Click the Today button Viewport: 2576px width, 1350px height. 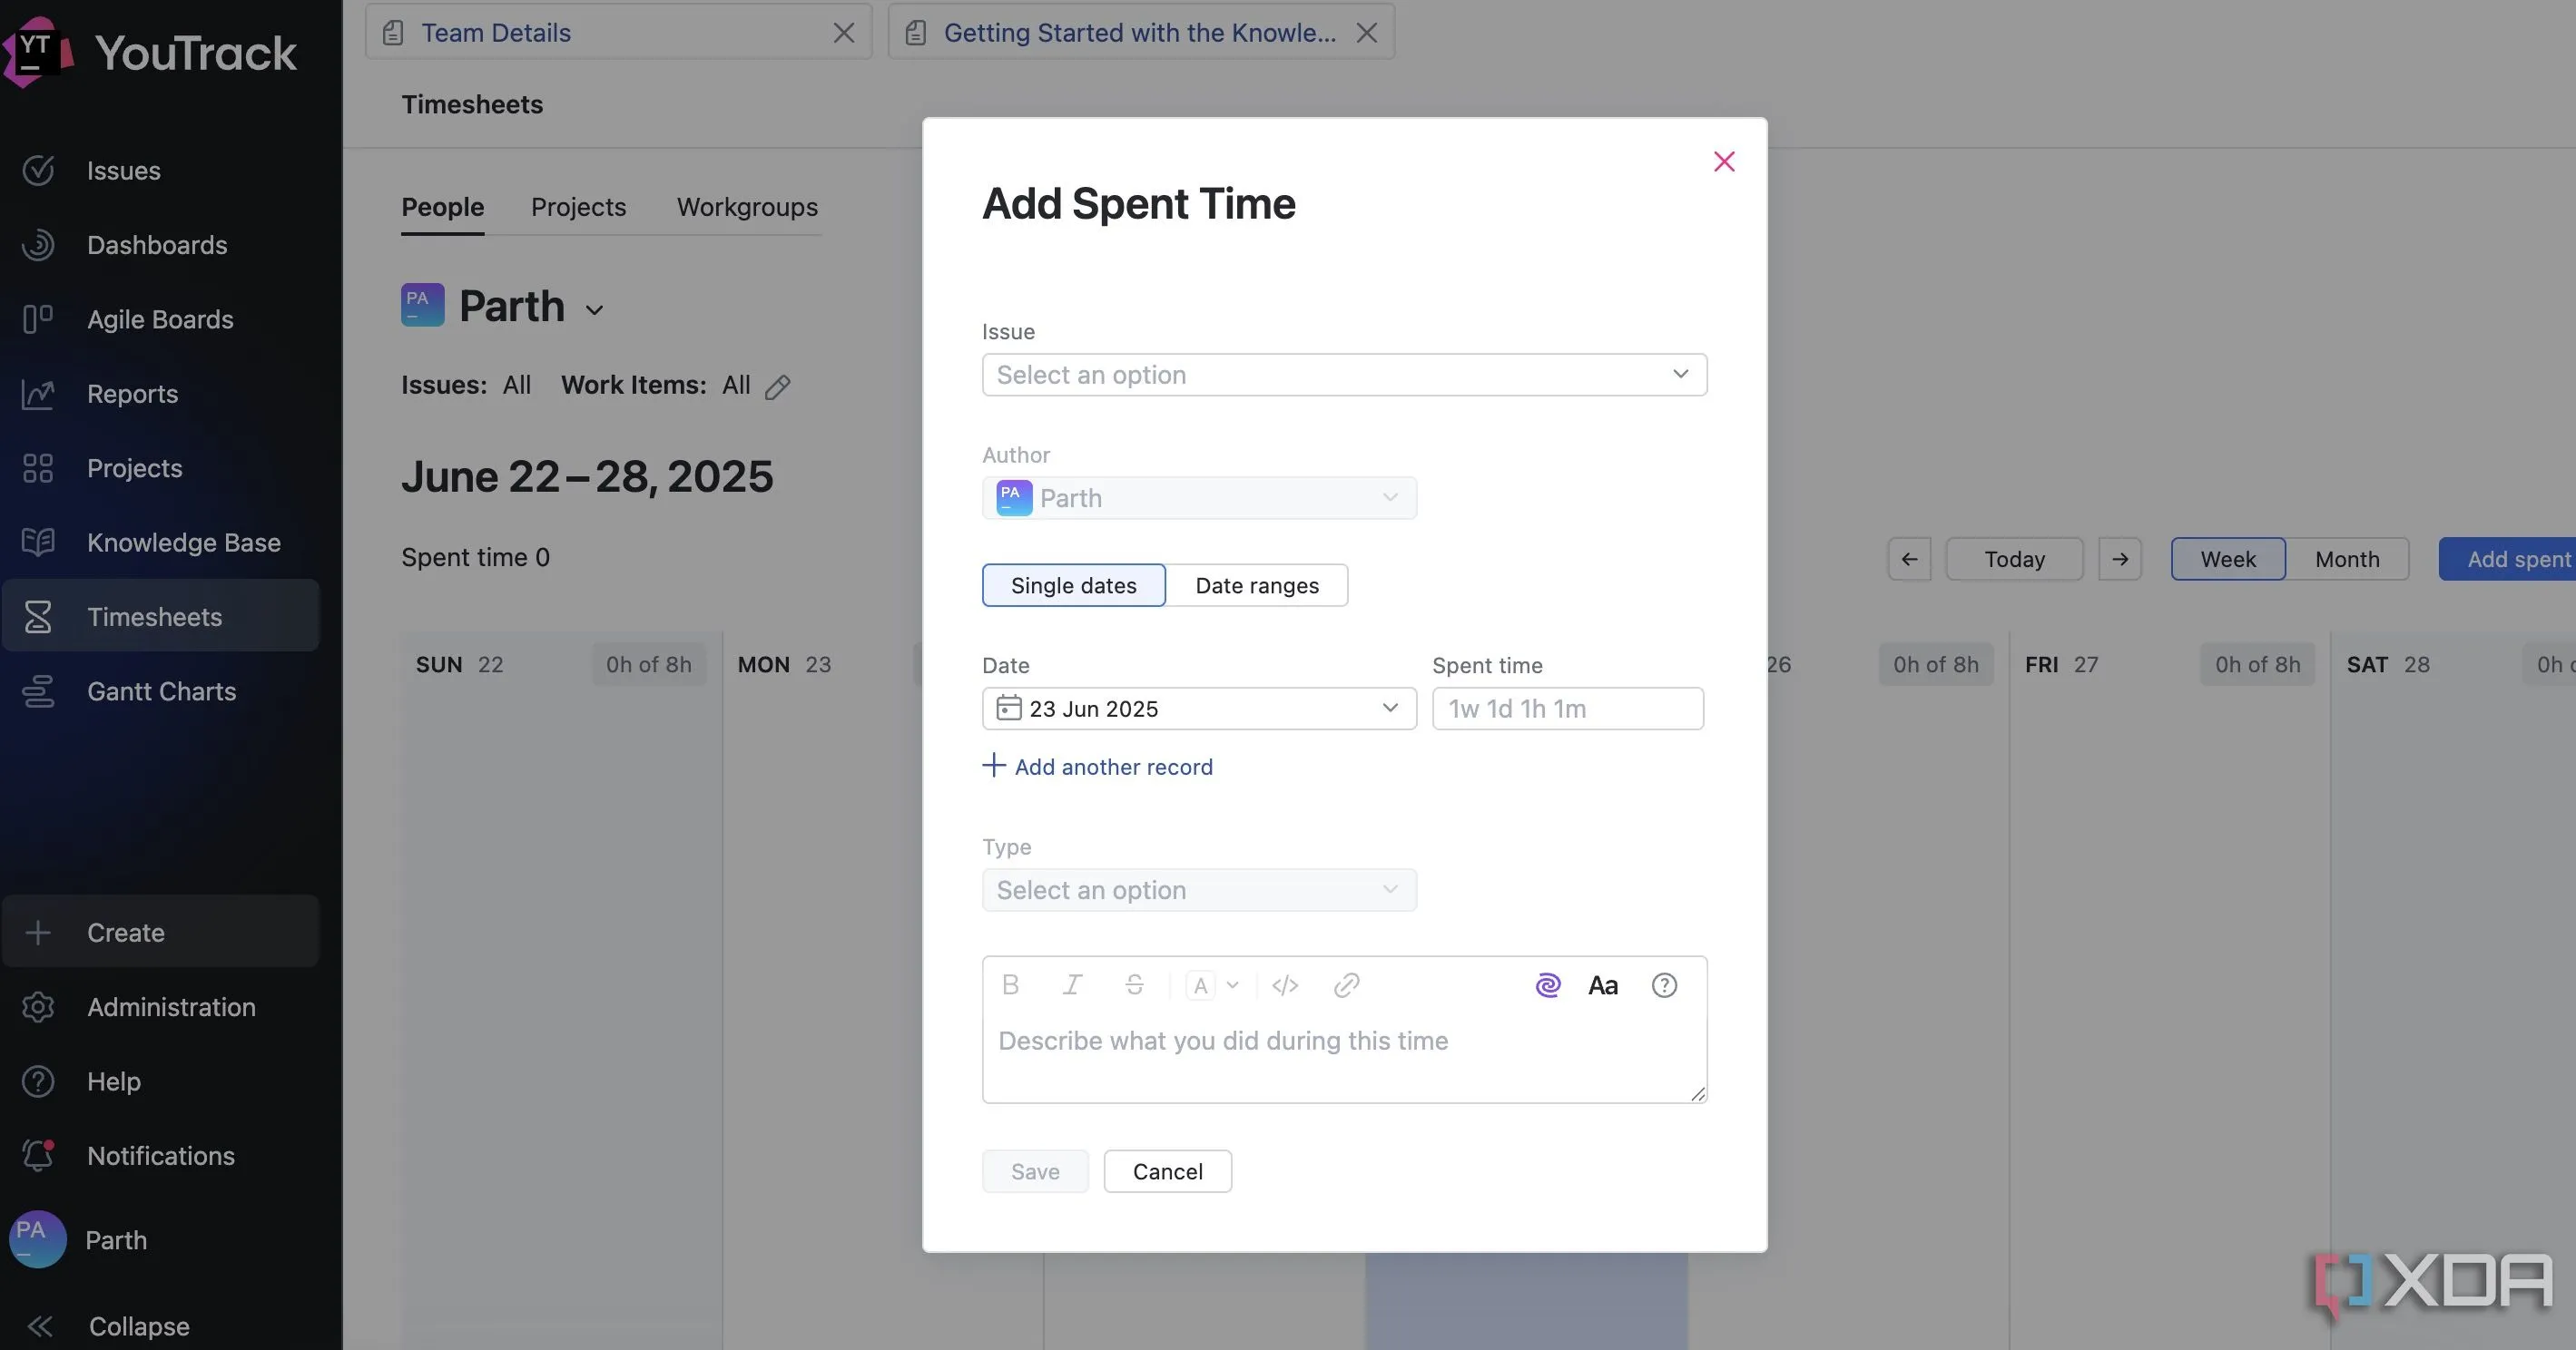pos(2014,559)
